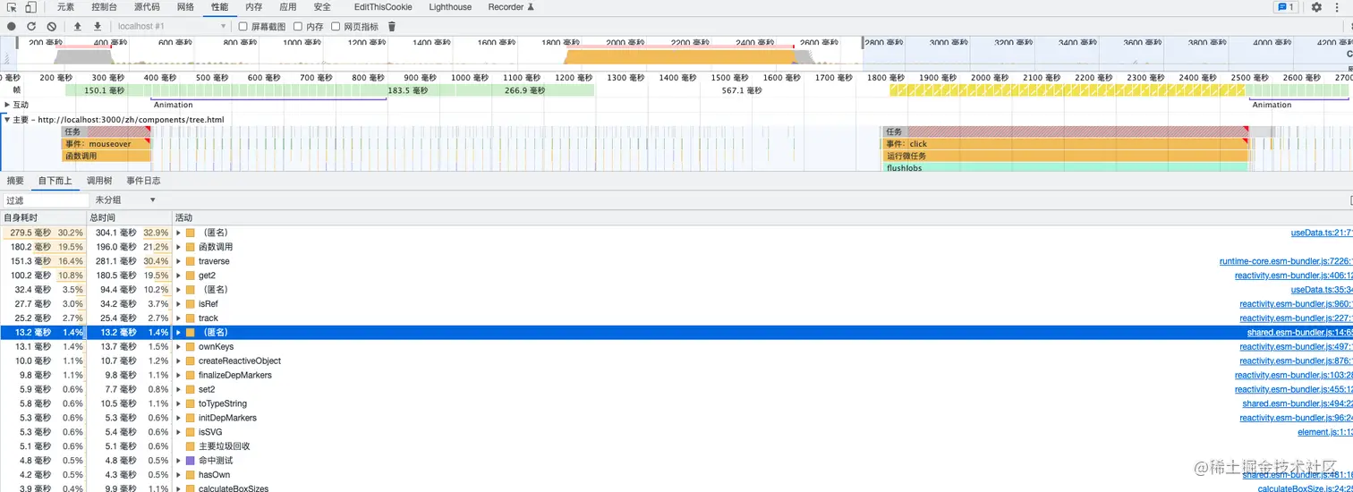Click the orange category square beside 主要垃圾回收
The width and height of the screenshot is (1353, 492).
click(190, 446)
